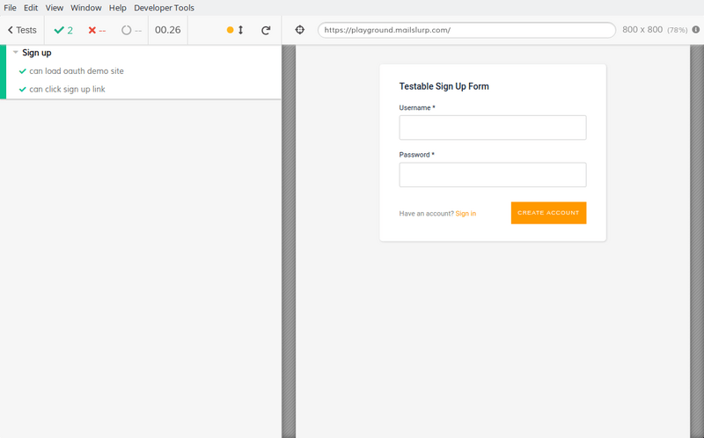
Task: Open the File menu
Action: pos(10,8)
